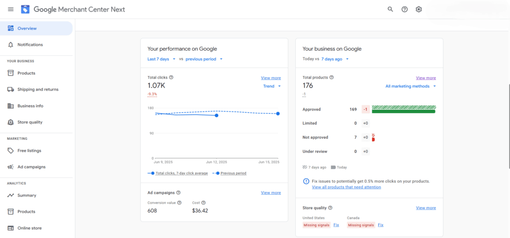The width and height of the screenshot is (510, 238).
Task: Click United States Missing signals badge
Action: [316, 225]
